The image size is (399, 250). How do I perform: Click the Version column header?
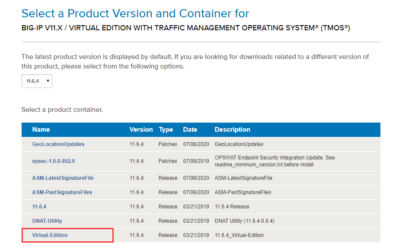click(x=141, y=130)
